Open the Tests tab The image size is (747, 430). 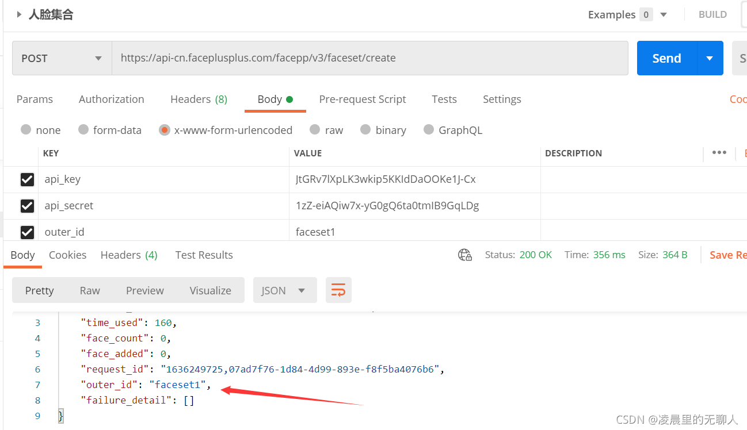(444, 99)
